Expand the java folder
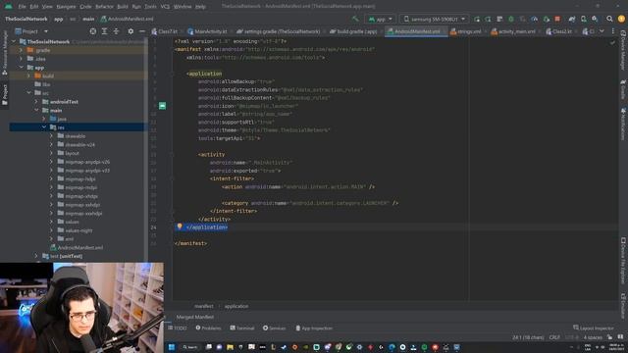Screen dimensions: 628x353 43,119
